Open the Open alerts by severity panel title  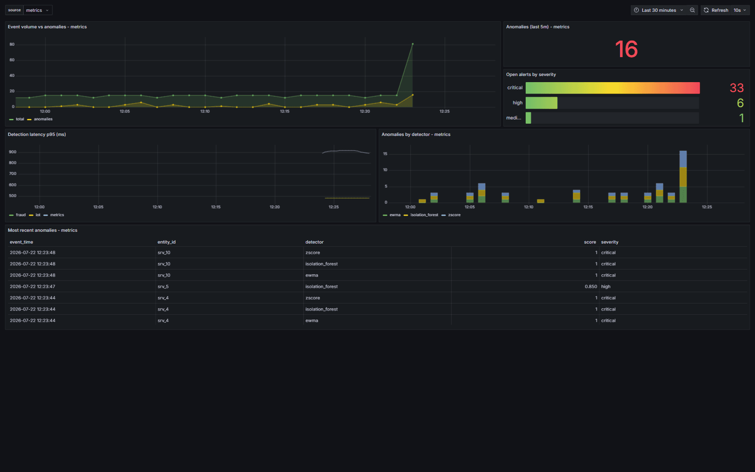[x=531, y=75]
